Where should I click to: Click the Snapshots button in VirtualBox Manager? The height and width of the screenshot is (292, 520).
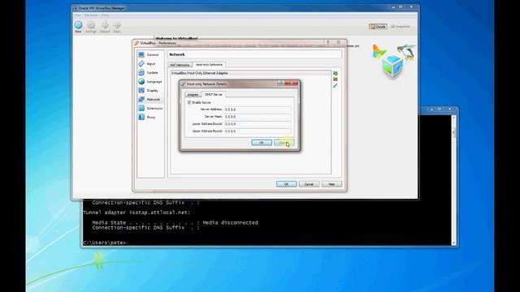click(x=401, y=27)
